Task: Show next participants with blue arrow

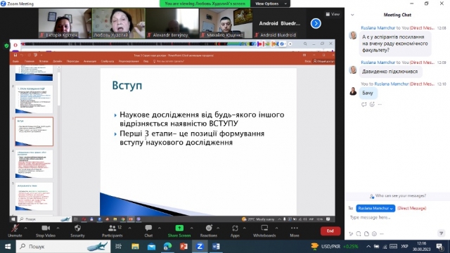Action: pyautogui.click(x=316, y=23)
